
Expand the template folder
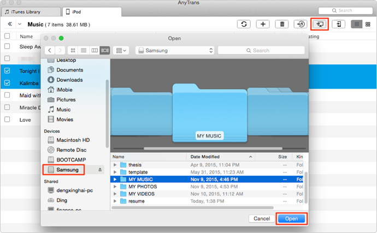(x=115, y=172)
